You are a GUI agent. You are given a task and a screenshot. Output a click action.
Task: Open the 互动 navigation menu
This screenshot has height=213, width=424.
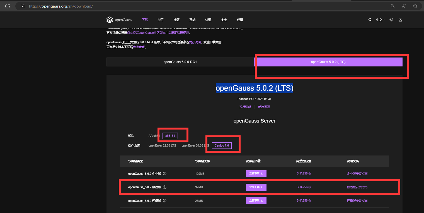192,20
